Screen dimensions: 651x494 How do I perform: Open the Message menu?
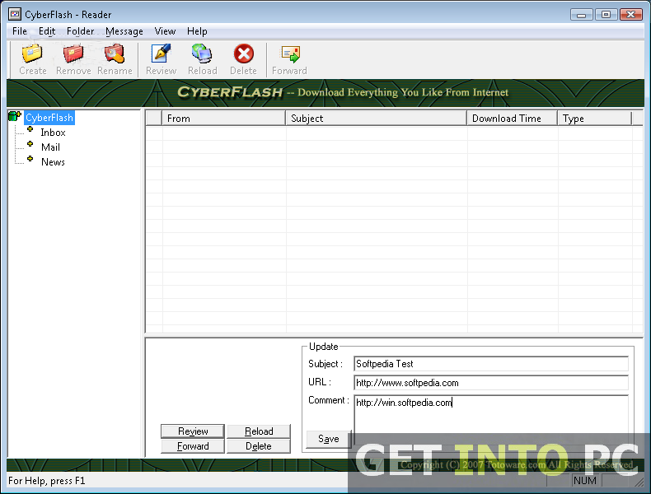(x=124, y=31)
